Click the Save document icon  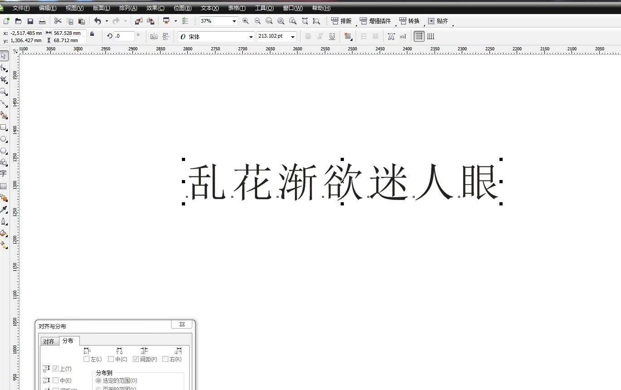pyautogui.click(x=30, y=21)
